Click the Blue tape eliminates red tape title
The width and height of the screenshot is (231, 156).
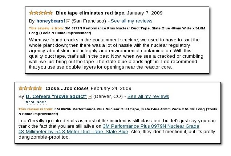tap(90, 13)
